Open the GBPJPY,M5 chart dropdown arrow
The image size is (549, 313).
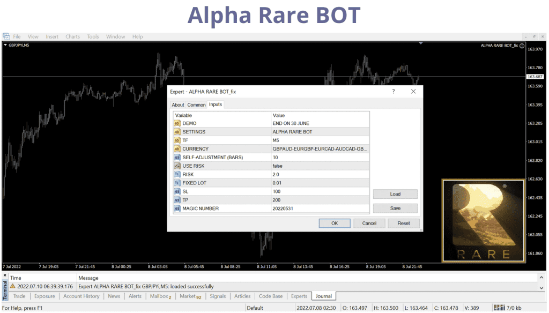5,45
